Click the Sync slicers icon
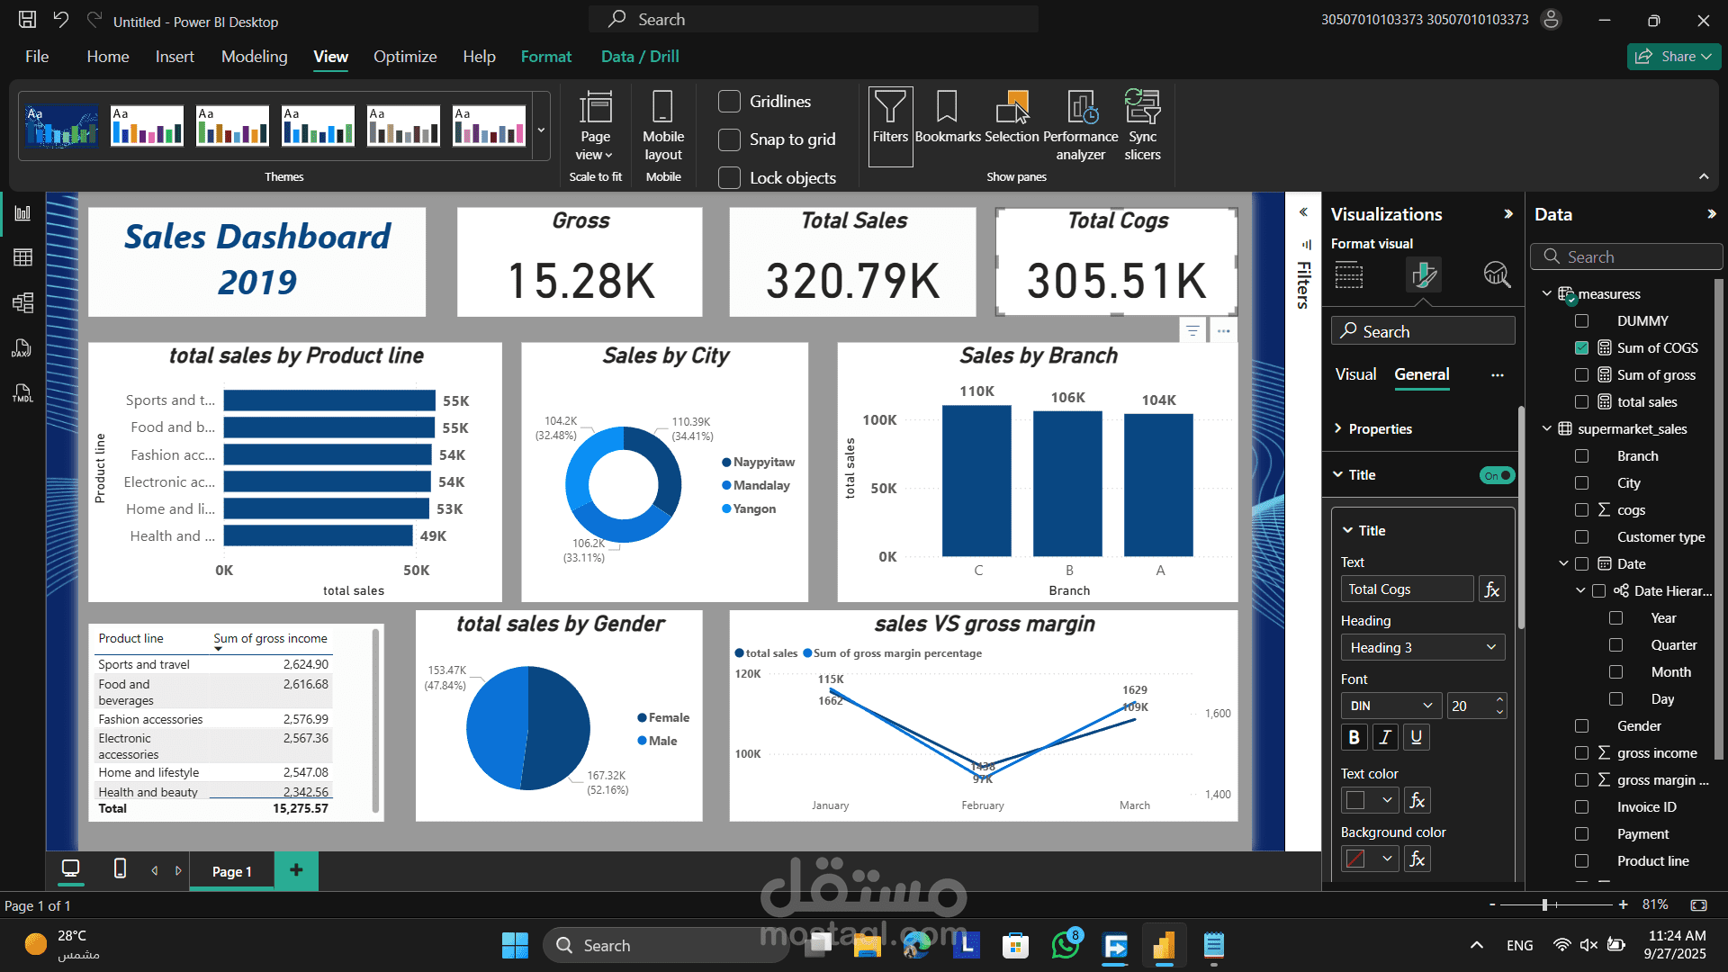The image size is (1728, 972). pyautogui.click(x=1142, y=124)
